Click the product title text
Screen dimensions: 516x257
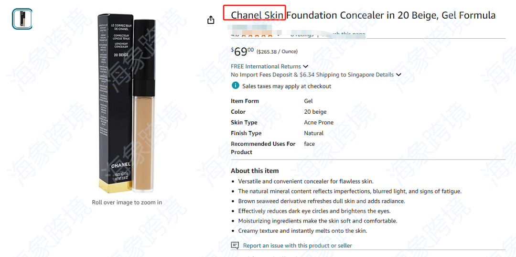pyautogui.click(x=363, y=15)
